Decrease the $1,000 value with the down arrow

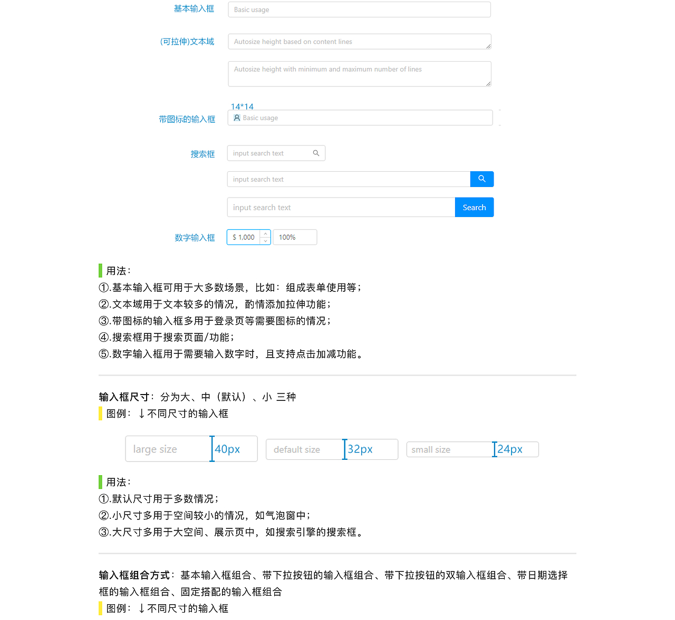point(265,240)
